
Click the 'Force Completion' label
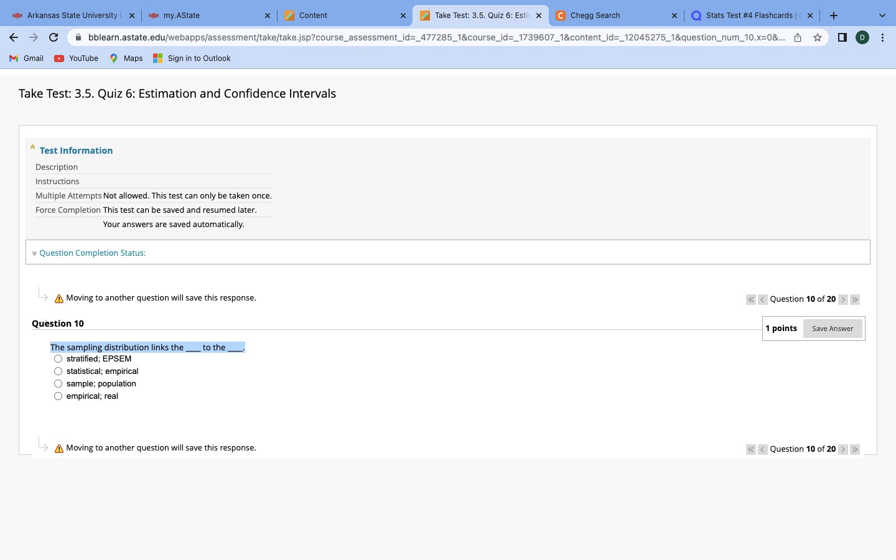click(x=68, y=210)
